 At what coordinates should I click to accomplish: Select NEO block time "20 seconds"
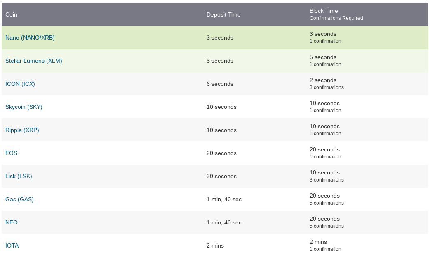(x=325, y=219)
